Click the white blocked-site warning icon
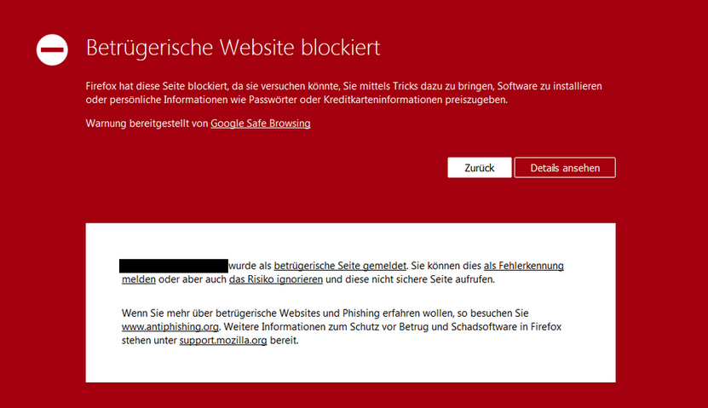This screenshot has width=708, height=408. click(52, 51)
